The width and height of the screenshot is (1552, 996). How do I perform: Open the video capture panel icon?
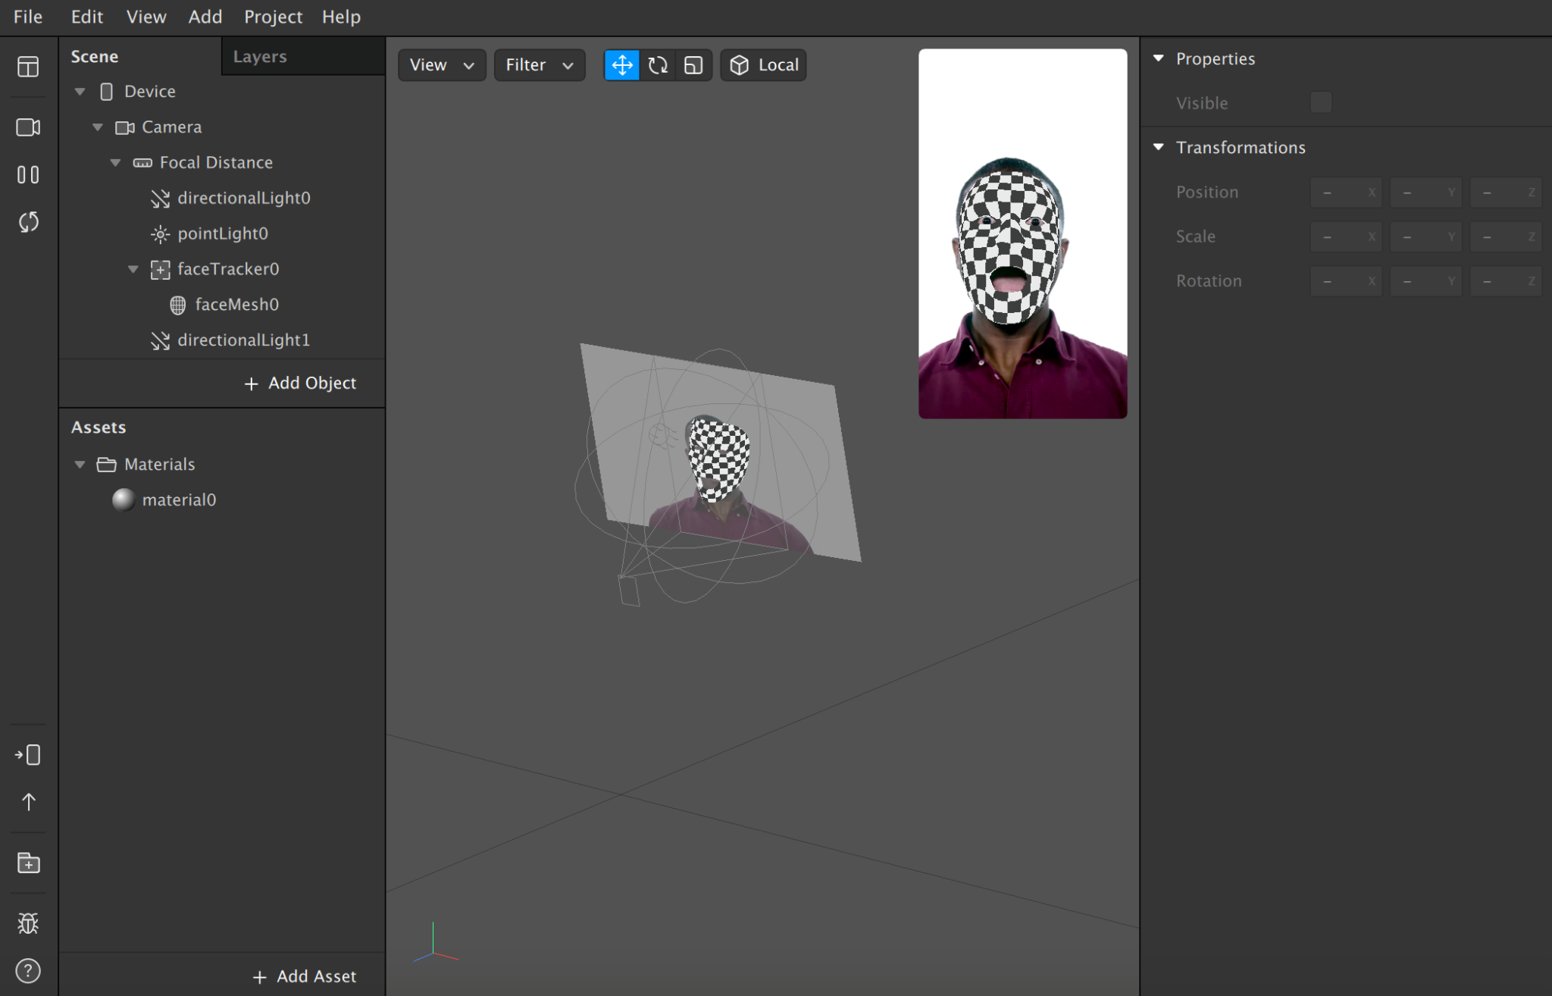point(28,127)
